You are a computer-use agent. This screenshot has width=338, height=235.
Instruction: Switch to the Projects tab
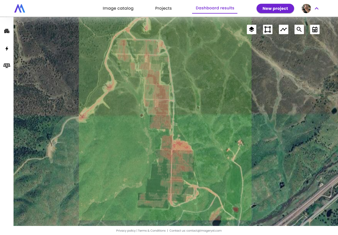pos(163,8)
